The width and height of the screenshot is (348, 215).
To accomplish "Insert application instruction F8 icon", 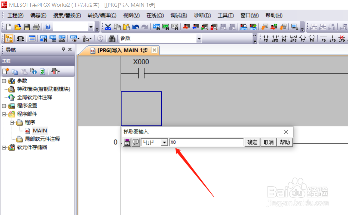I will [x=312, y=39].
